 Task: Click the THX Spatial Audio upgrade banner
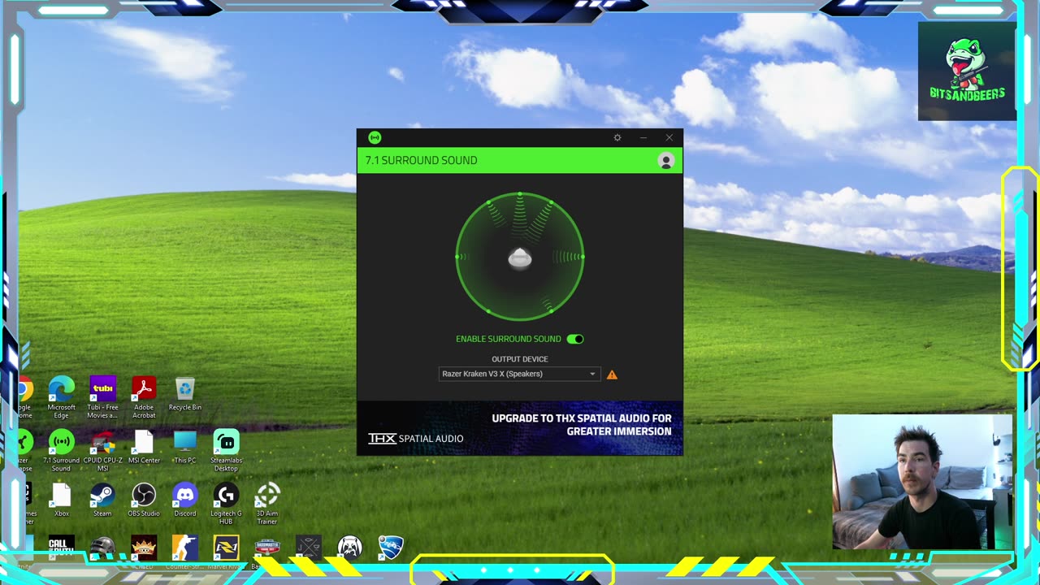(x=520, y=428)
